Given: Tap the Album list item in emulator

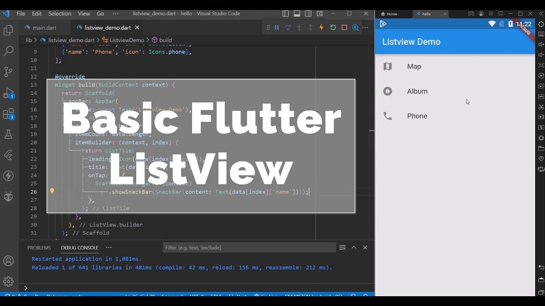Looking at the screenshot, I should pos(455,91).
